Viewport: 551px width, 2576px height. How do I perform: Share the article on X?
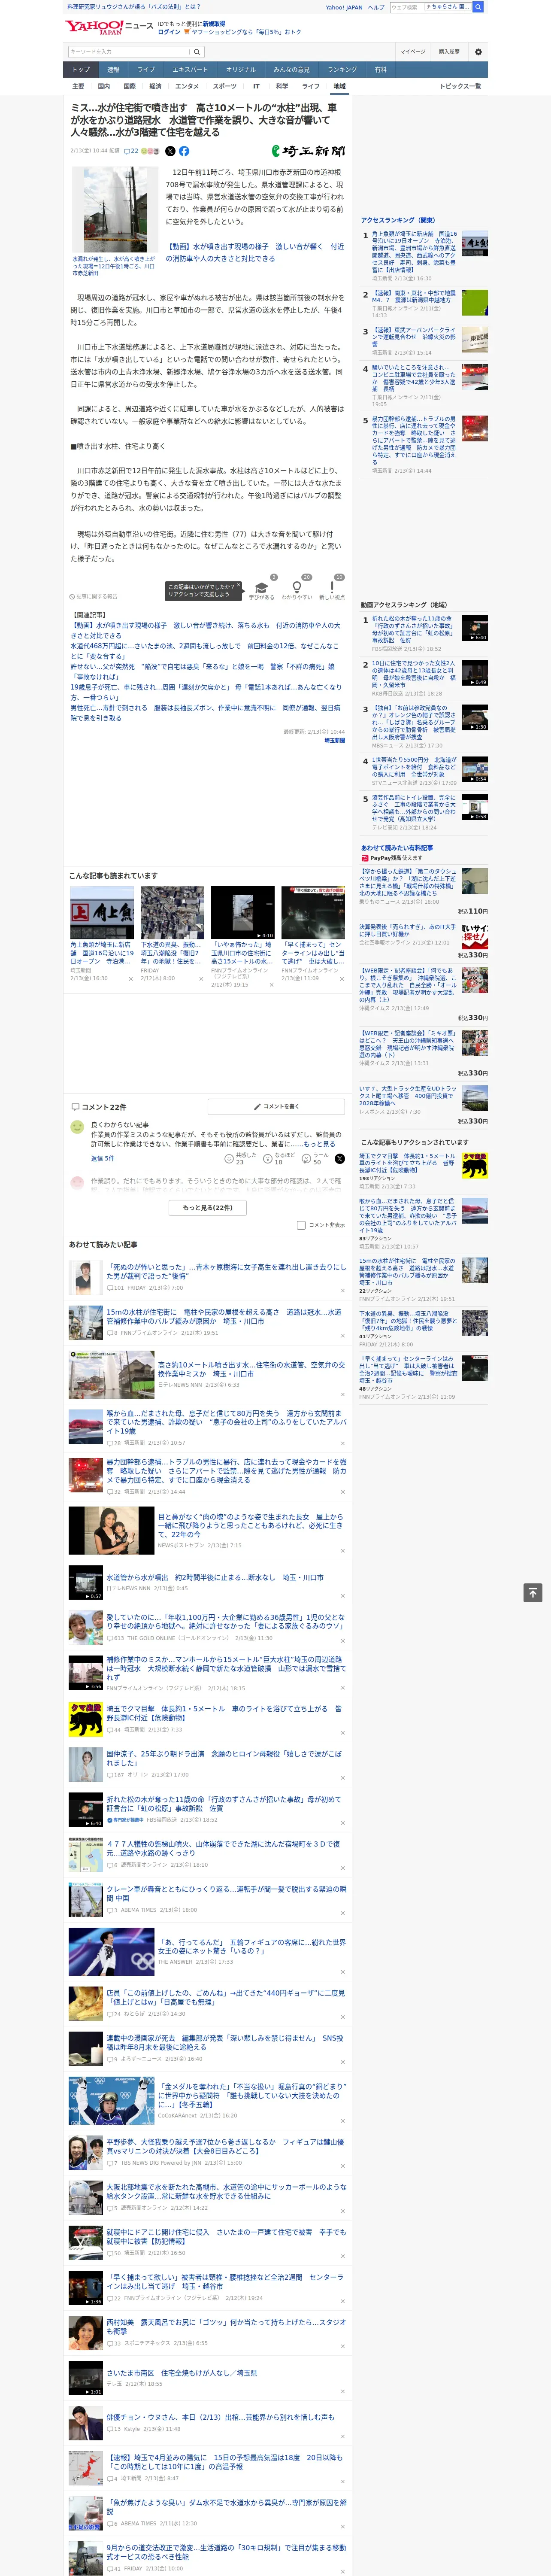[x=170, y=151]
